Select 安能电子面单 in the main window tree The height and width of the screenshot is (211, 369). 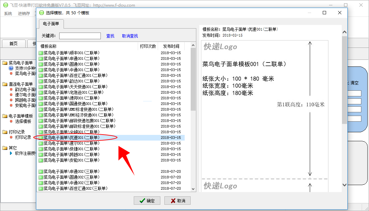pyautogui.click(x=25, y=105)
